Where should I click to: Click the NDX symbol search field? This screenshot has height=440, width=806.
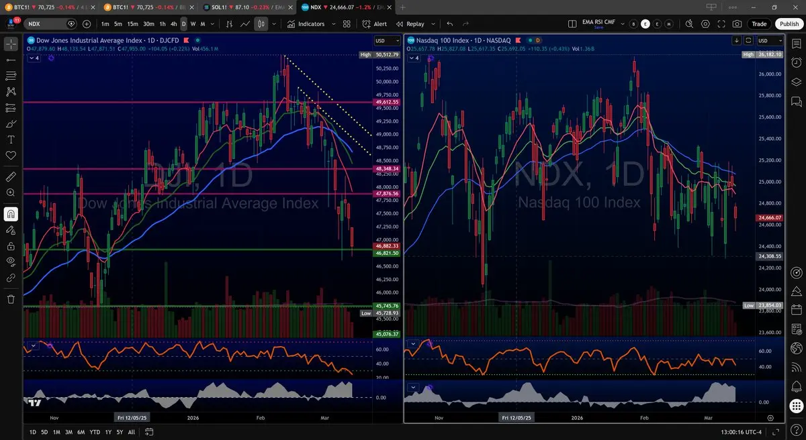coord(51,23)
